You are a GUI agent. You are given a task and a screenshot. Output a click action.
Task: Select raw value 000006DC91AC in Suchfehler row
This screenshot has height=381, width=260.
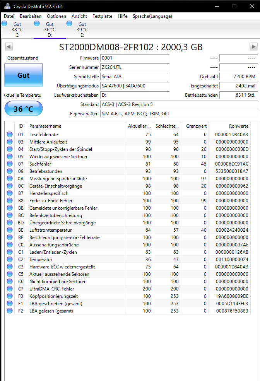tap(232, 164)
